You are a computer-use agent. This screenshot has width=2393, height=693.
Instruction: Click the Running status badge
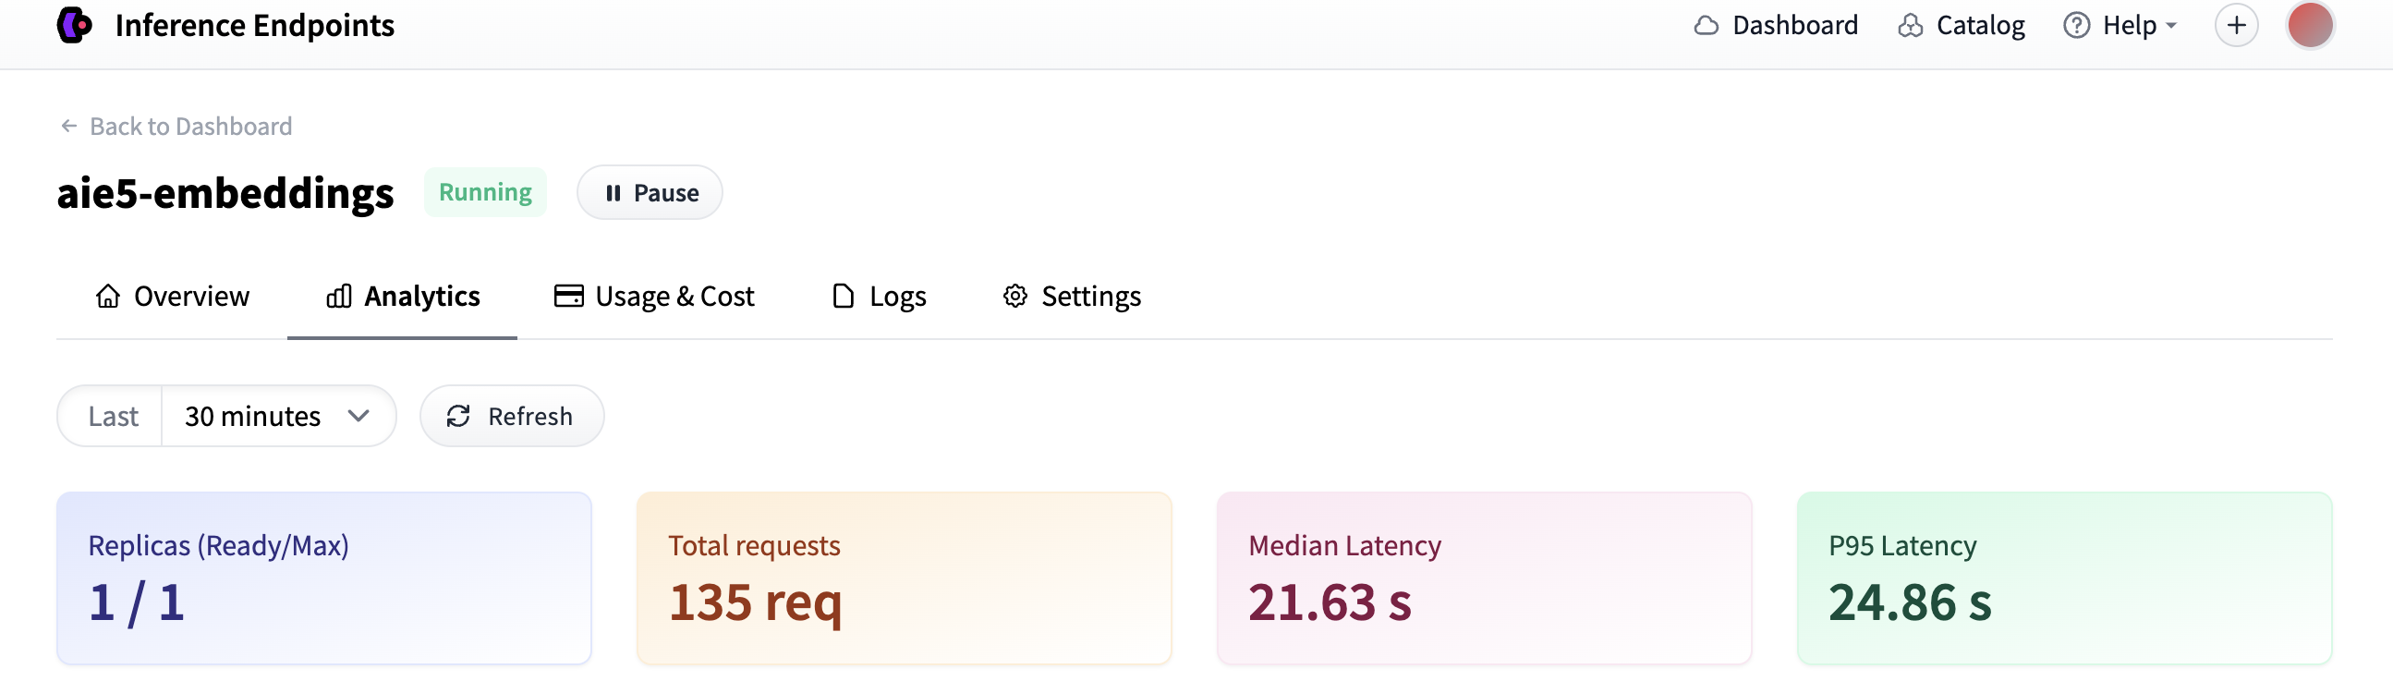[485, 192]
